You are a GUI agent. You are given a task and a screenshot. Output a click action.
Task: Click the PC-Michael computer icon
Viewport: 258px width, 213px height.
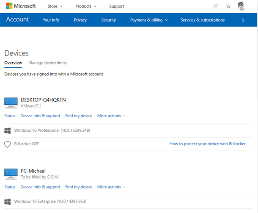coord(11,174)
